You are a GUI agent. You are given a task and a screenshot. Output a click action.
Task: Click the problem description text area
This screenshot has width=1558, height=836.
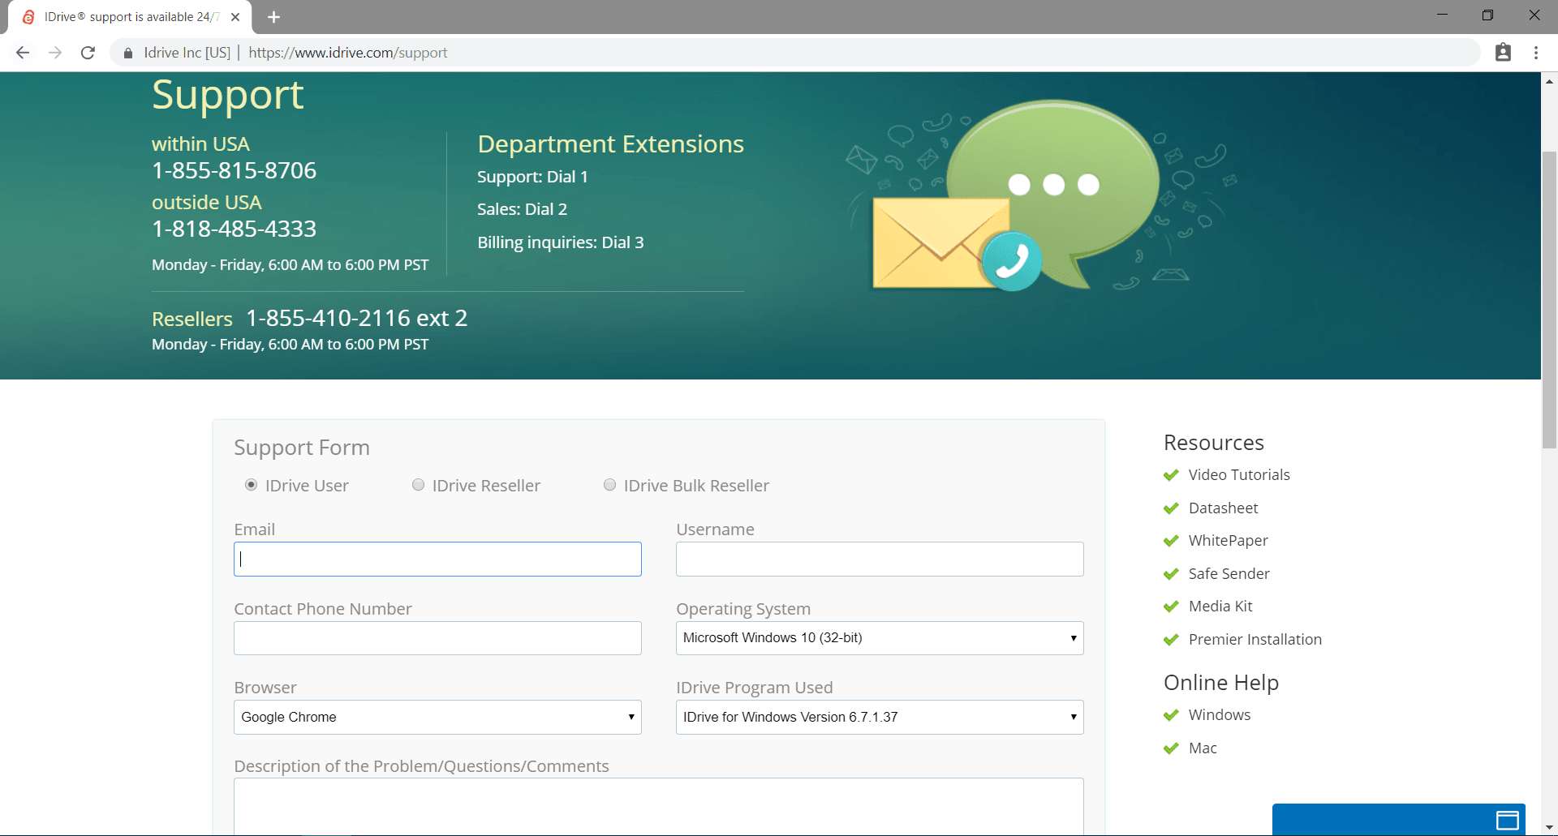click(659, 806)
